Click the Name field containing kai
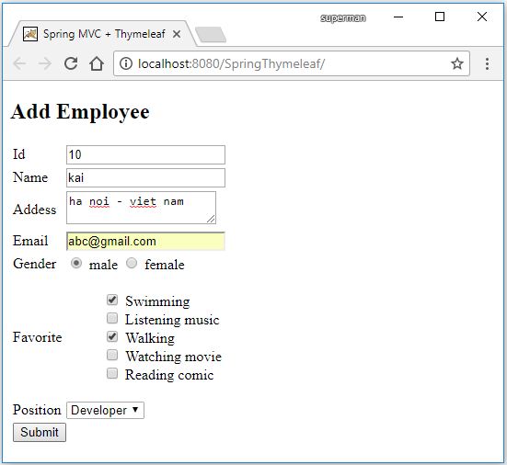 [x=145, y=177]
